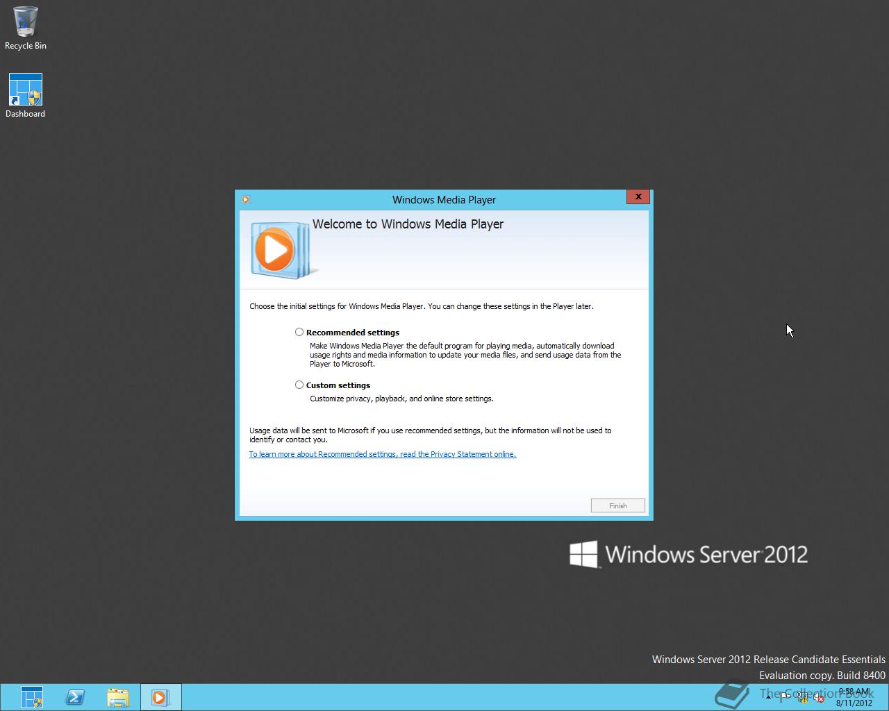Image resolution: width=889 pixels, height=711 pixels.
Task: Click the 'Welcome to Windows Media Player' heading
Action: tap(408, 224)
